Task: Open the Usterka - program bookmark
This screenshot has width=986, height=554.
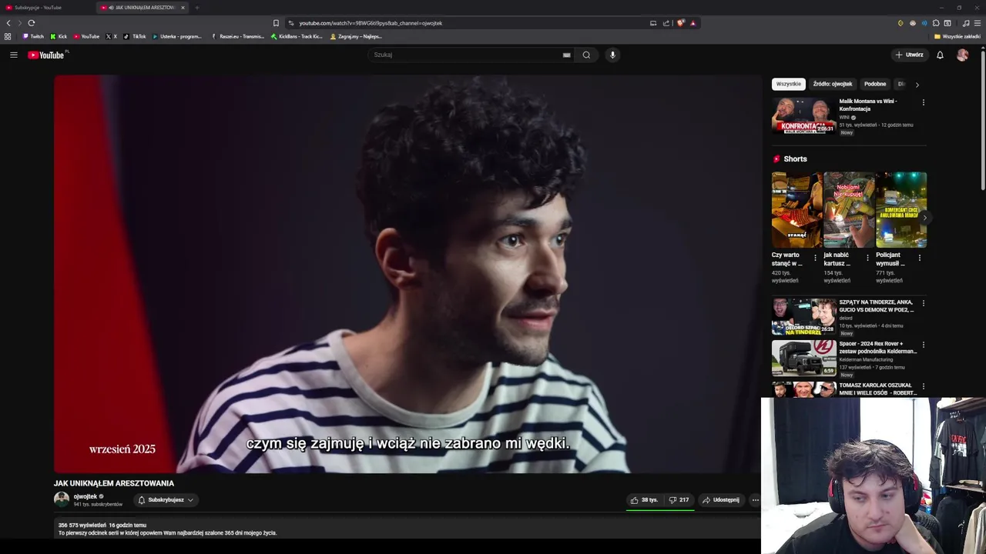Action: pos(177,36)
